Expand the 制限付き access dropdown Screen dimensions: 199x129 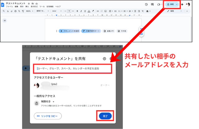click(x=48, y=102)
